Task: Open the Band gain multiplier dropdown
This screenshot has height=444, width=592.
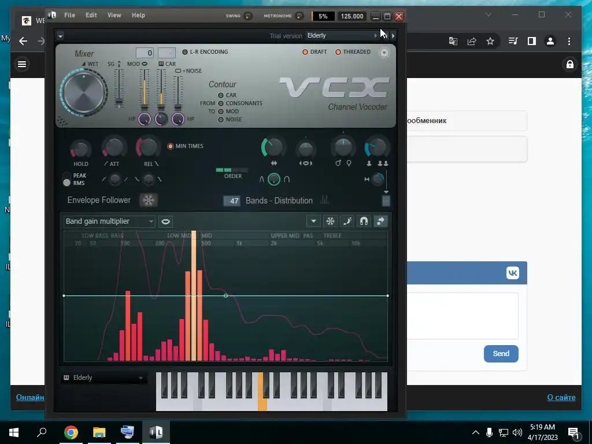Action: point(109,221)
